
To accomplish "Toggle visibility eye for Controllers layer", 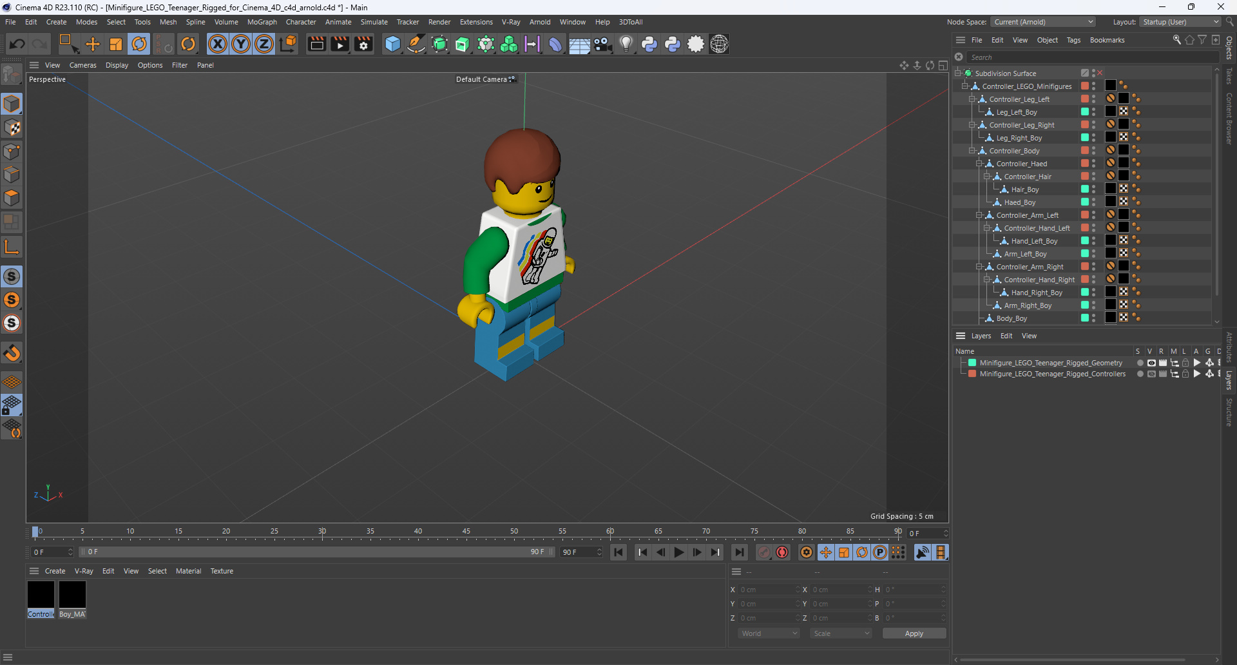I will pyautogui.click(x=1151, y=374).
